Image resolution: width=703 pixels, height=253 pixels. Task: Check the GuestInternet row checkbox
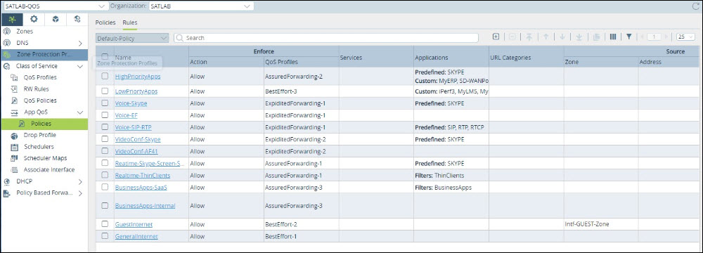pyautogui.click(x=105, y=224)
